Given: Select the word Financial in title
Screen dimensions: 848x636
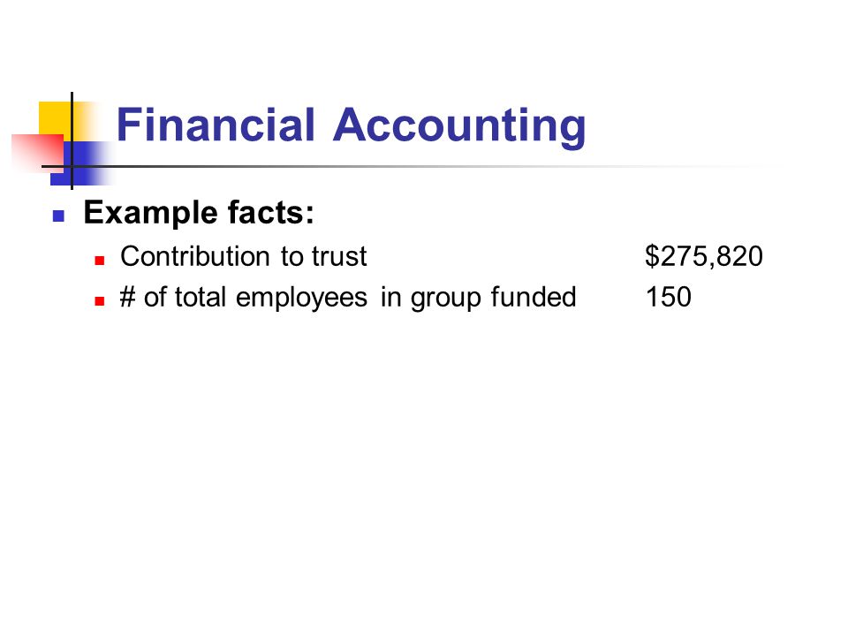Looking at the screenshot, I should (216, 125).
